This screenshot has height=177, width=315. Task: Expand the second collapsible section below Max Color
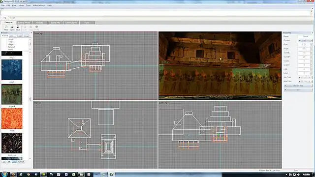point(298,89)
